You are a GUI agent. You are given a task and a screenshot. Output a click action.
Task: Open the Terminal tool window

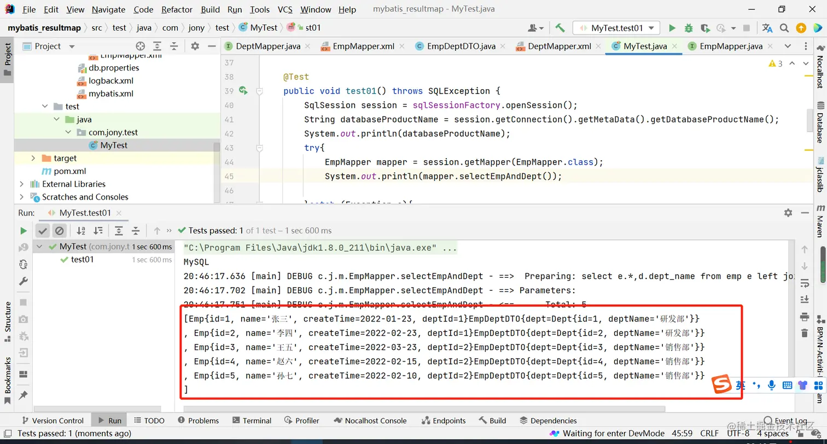[x=252, y=420]
